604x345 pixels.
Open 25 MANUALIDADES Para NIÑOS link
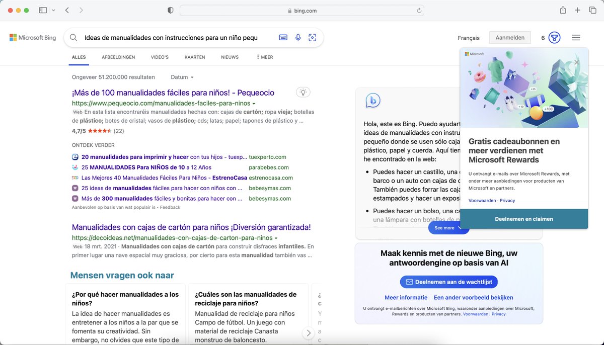146,167
